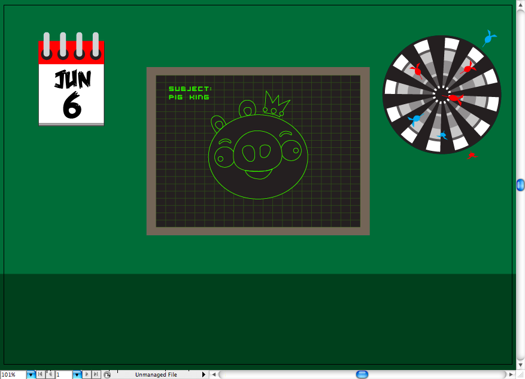525x379 pixels.
Task: Click the artboard number field
Action: pos(63,375)
